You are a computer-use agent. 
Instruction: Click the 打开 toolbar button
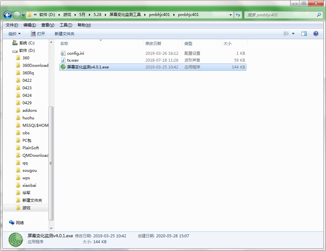point(38,34)
